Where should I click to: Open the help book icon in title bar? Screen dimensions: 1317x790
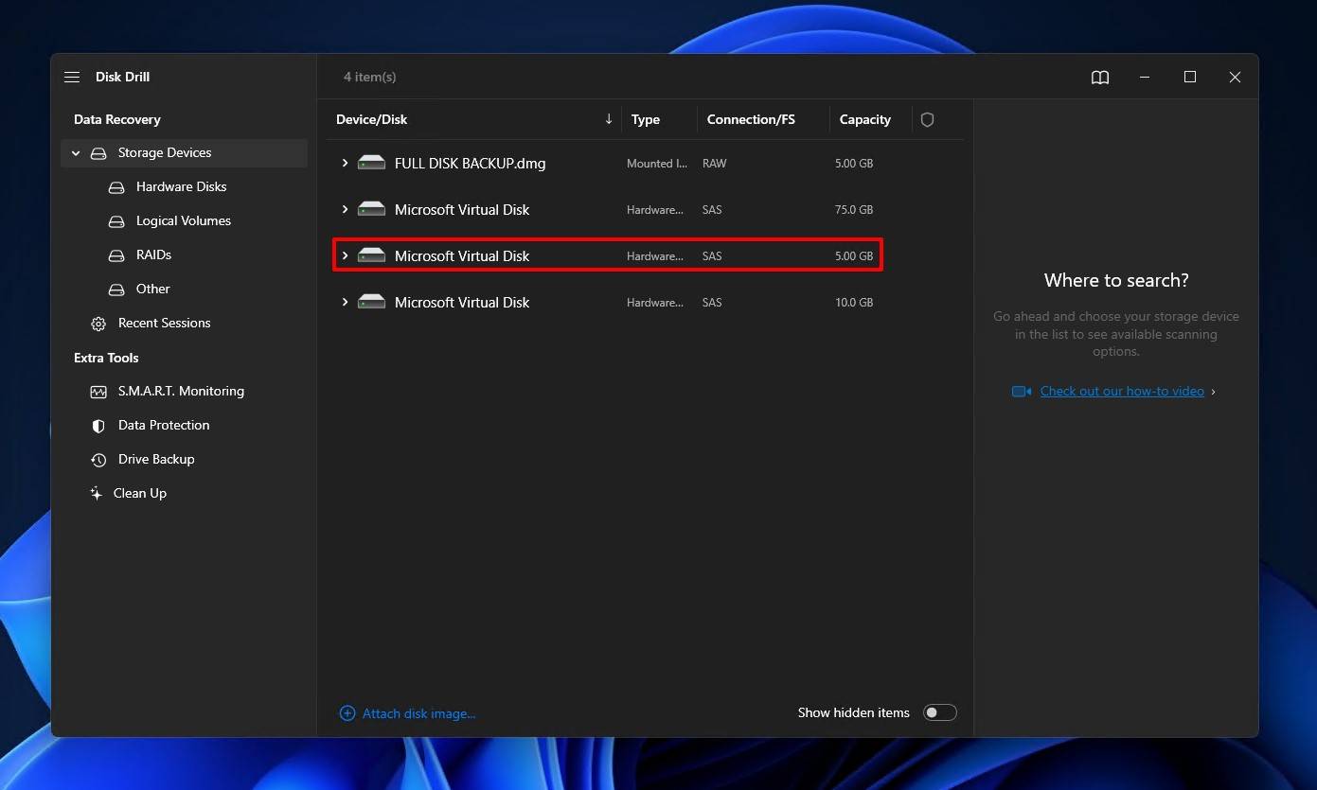(1100, 78)
